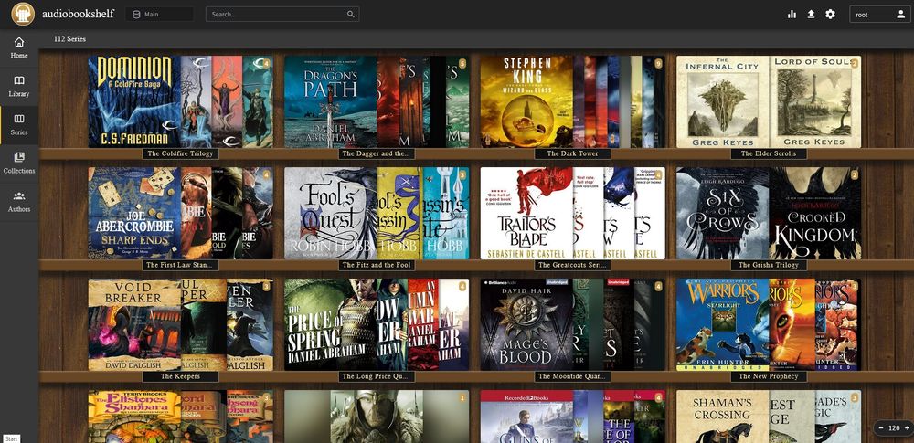This screenshot has width=914, height=443.
Task: Open settings via the gear icon
Action: (x=830, y=15)
